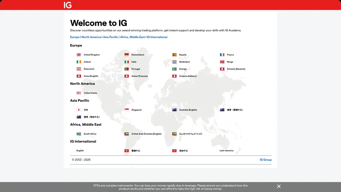Click the Portugal flag icon

127,69
